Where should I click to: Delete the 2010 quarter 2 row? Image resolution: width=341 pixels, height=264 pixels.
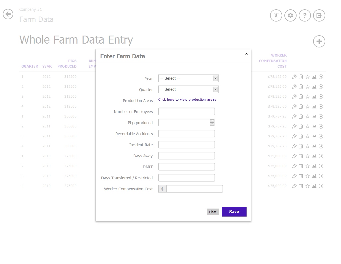click(301, 166)
